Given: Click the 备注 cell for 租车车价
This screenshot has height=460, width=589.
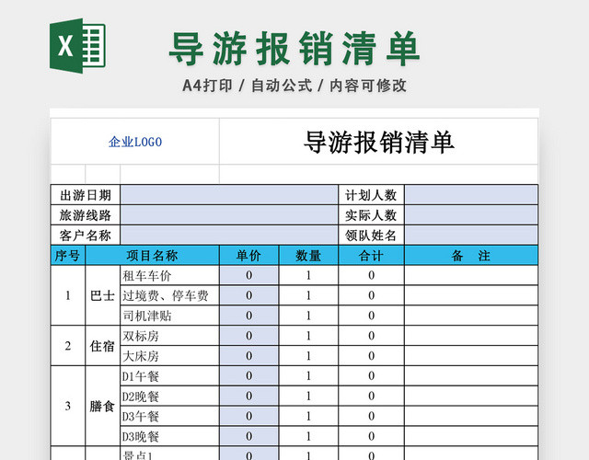Looking at the screenshot, I should 471,276.
